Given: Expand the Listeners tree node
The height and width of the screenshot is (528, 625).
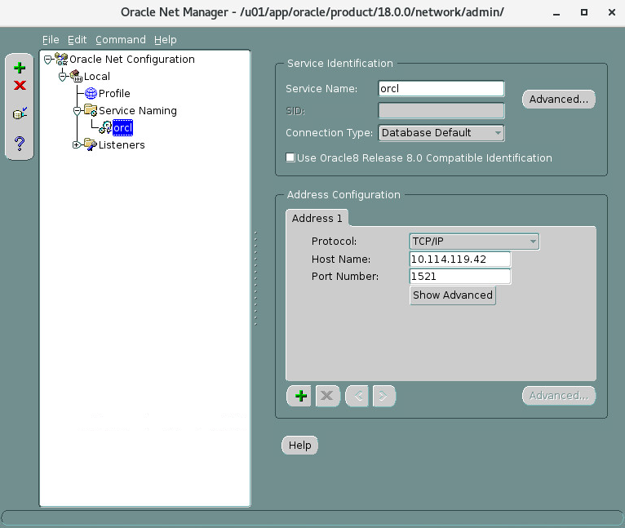Looking at the screenshot, I should click(x=77, y=144).
